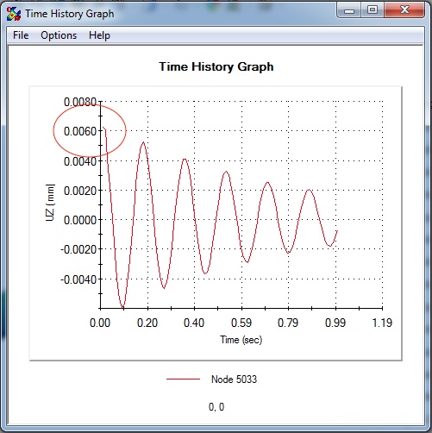
Task: Click the window title bar text
Action: click(x=69, y=14)
